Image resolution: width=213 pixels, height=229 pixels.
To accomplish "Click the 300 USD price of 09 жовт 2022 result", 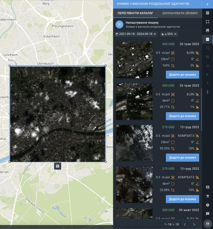I will click(x=168, y=210).
